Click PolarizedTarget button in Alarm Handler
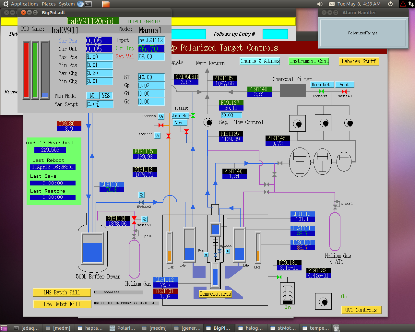Screen dimensions: 415x332 tap(363, 33)
